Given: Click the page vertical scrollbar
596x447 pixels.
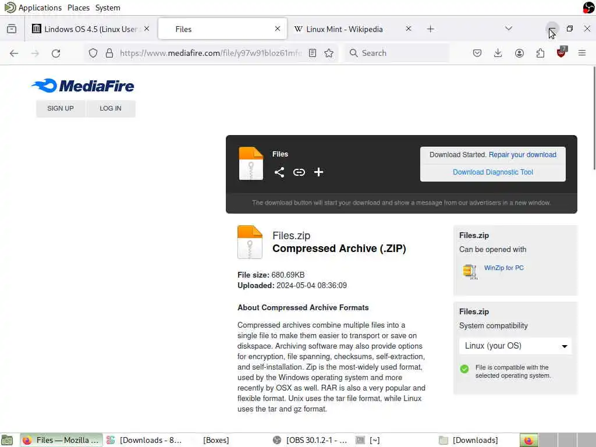Looking at the screenshot, I should (x=594, y=118).
